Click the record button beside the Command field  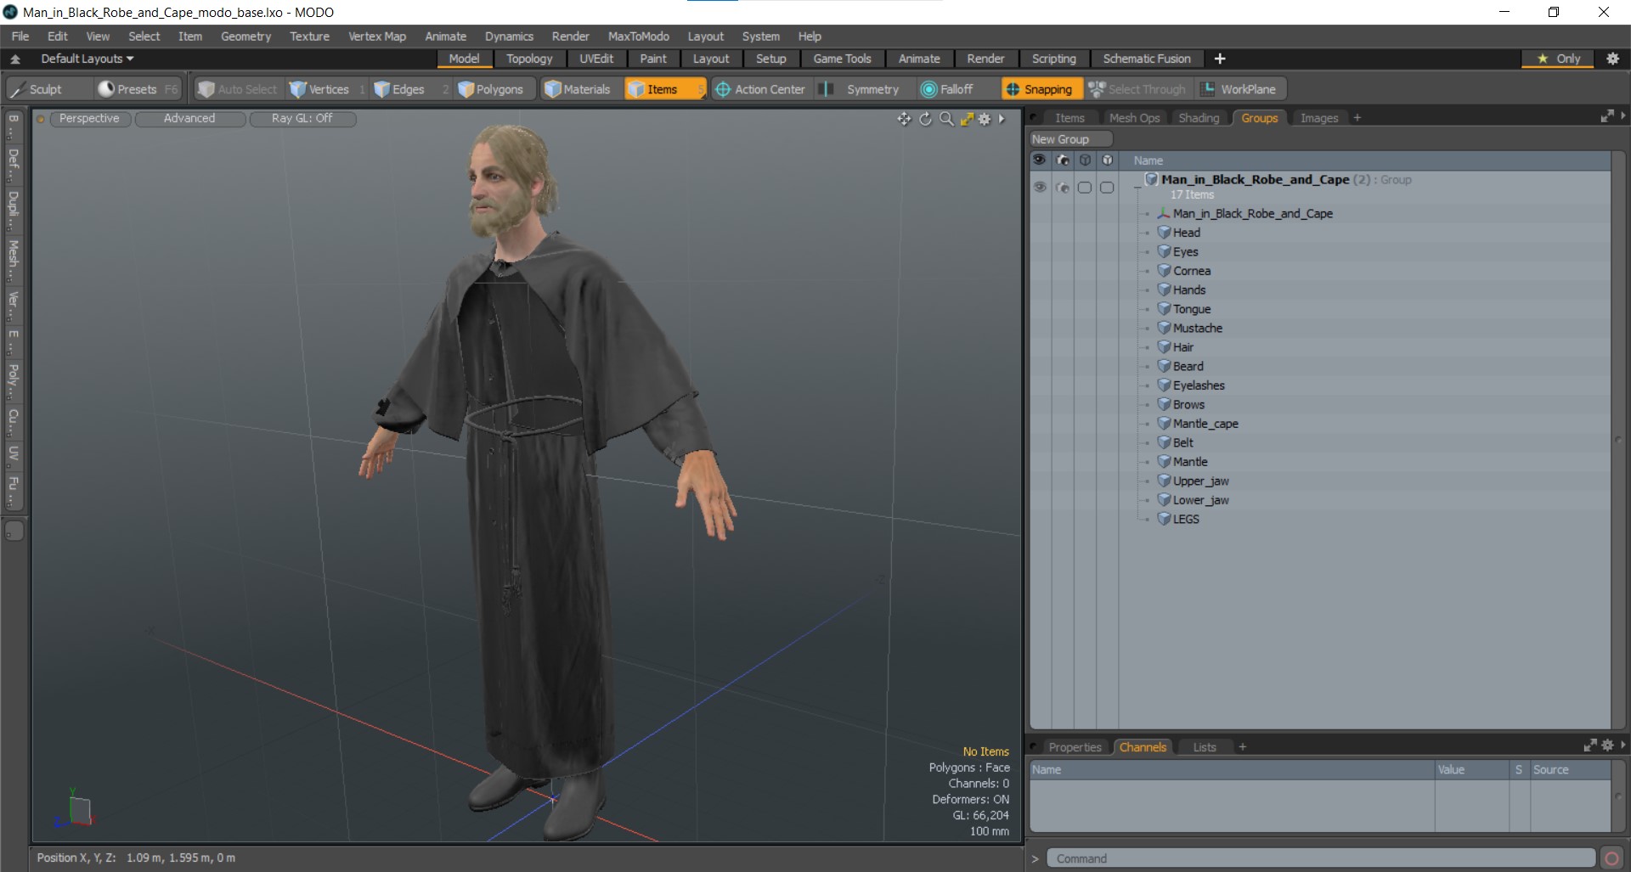pos(1611,858)
